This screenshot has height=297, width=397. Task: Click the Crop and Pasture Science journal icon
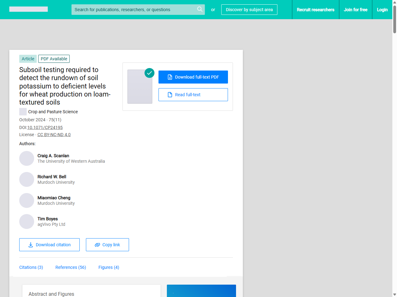click(x=23, y=111)
